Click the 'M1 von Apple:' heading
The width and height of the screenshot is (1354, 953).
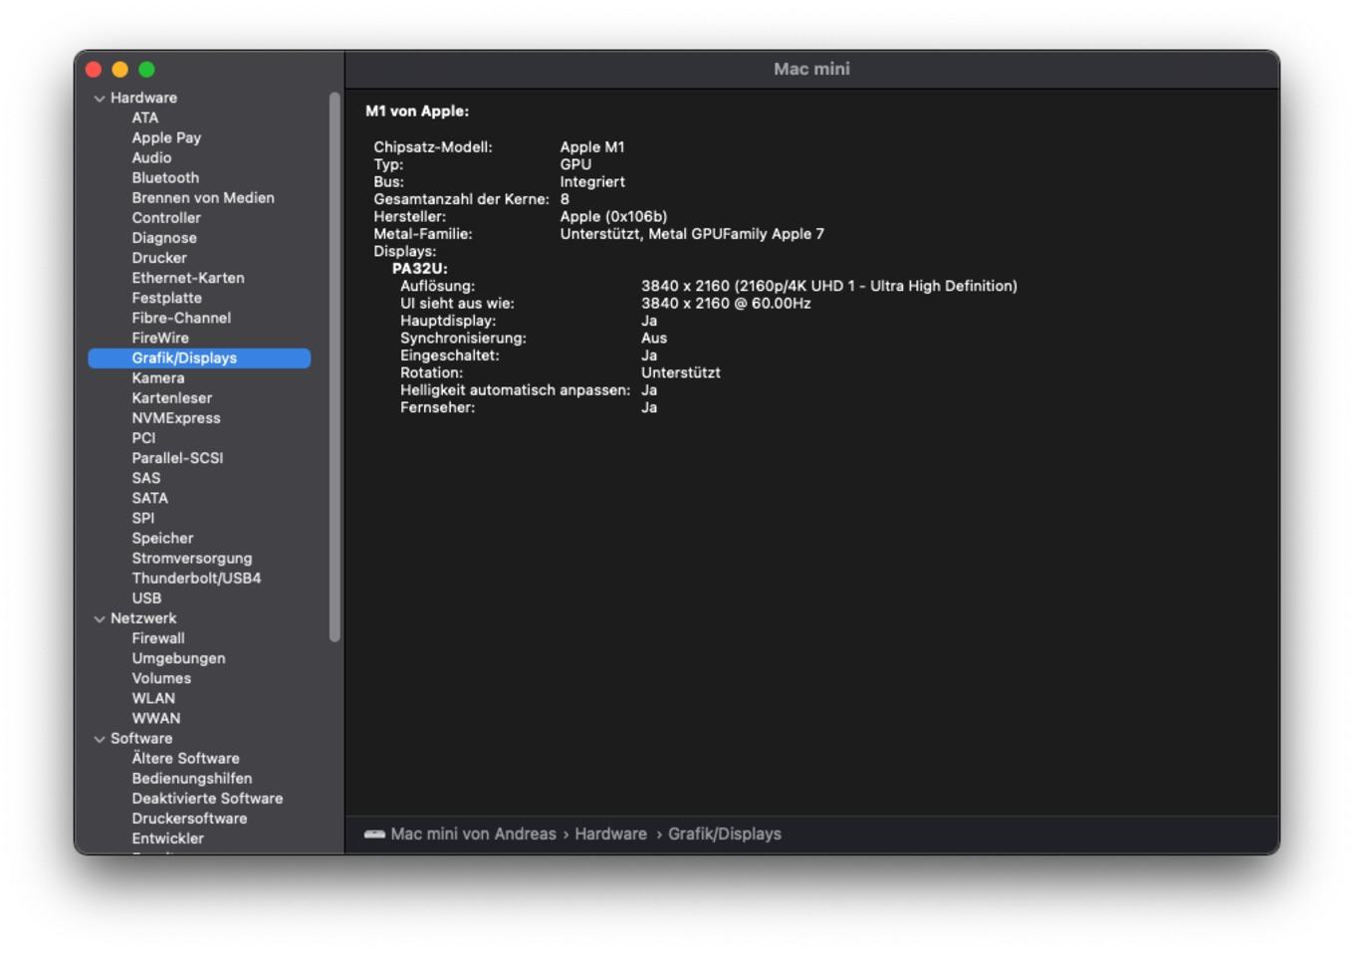[x=417, y=112]
